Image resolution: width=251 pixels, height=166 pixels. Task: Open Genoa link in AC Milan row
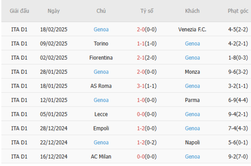[192, 157]
